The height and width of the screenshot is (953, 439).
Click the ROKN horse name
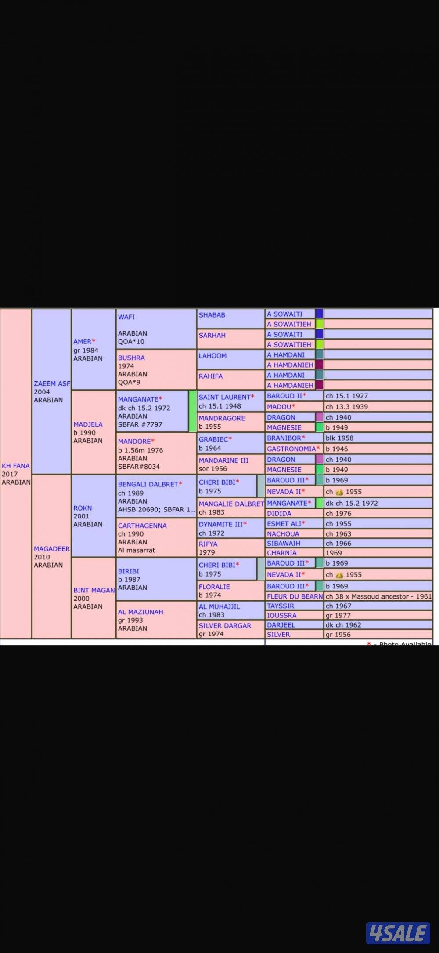pyautogui.click(x=83, y=508)
